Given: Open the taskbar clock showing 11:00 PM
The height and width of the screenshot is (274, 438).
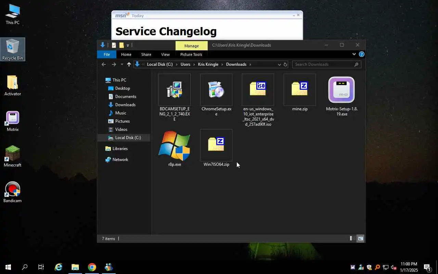Looking at the screenshot, I should click(409, 267).
